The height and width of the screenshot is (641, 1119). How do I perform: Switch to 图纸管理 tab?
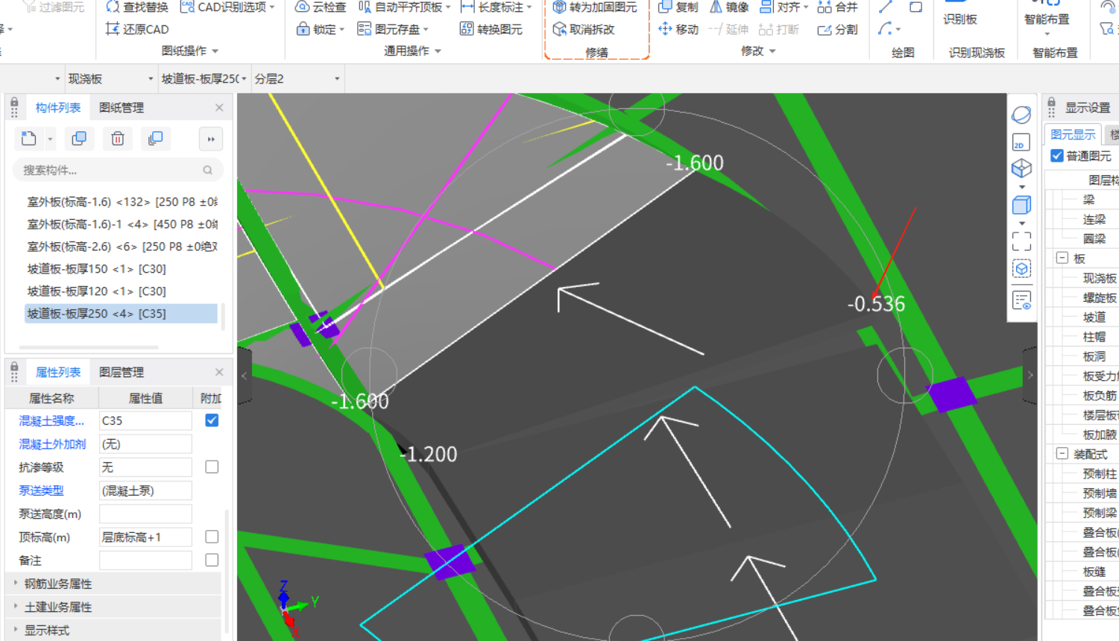coord(122,107)
